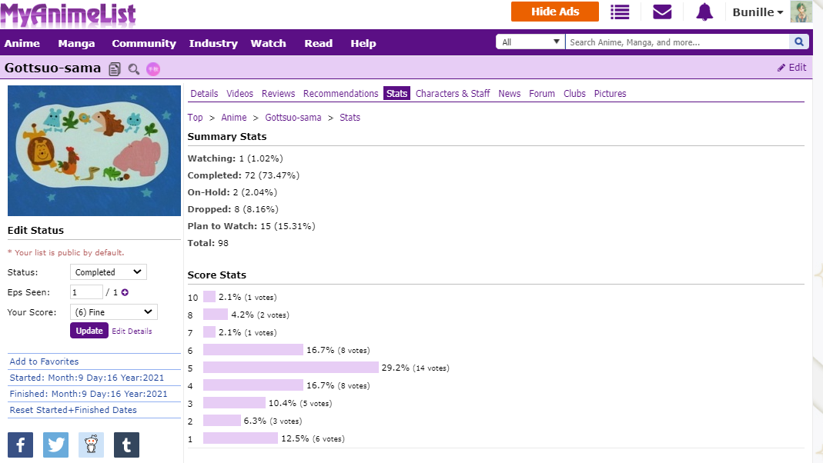
Task: Click the document icon beside Gottsuo-sama title
Action: coord(115,69)
